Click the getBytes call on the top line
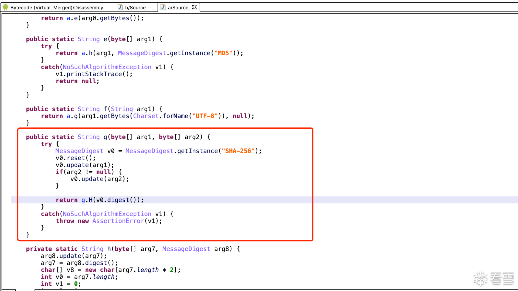The height and width of the screenshot is (291, 518). pyautogui.click(x=114, y=18)
